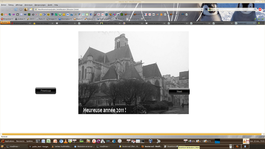Click the church photo image
The height and width of the screenshot is (149, 265).
pyautogui.click(x=134, y=73)
